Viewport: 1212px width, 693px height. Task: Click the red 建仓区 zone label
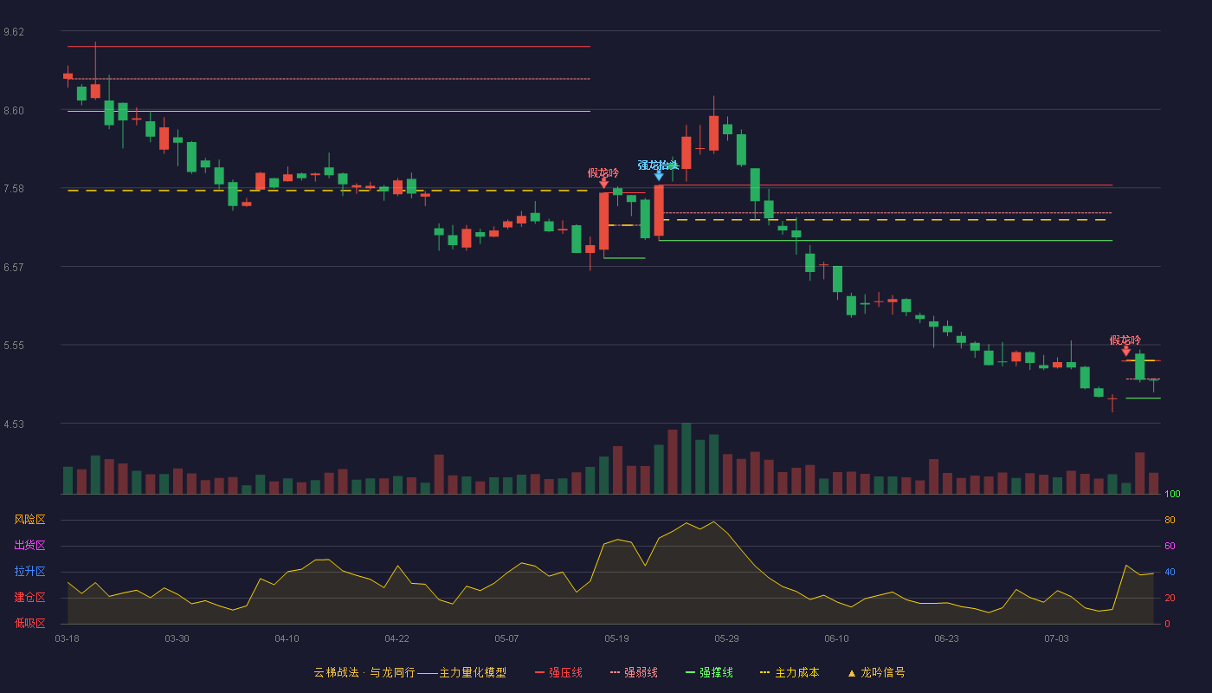pos(29,598)
